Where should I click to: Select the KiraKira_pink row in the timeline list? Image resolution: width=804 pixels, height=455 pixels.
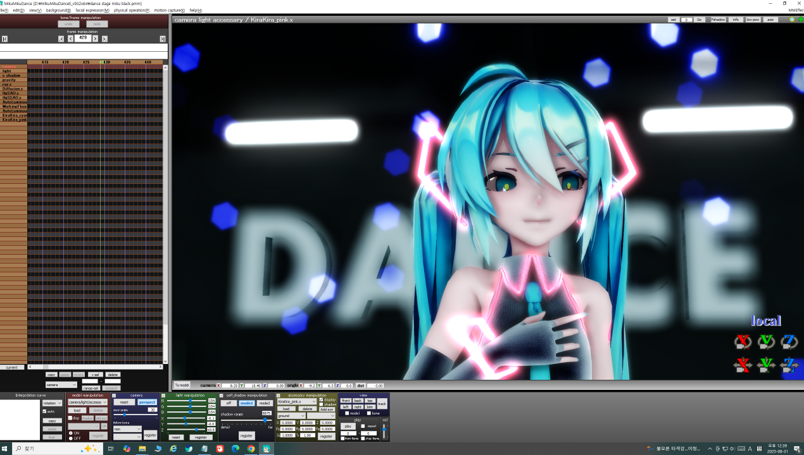pos(14,120)
